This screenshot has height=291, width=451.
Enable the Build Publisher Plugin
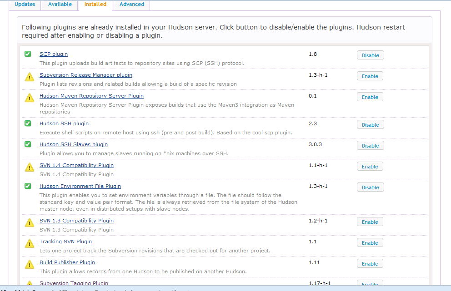tap(370, 264)
